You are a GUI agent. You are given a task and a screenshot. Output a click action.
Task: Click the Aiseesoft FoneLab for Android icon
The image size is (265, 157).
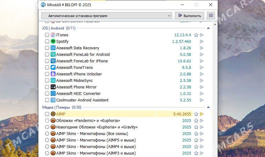click(x=53, y=54)
